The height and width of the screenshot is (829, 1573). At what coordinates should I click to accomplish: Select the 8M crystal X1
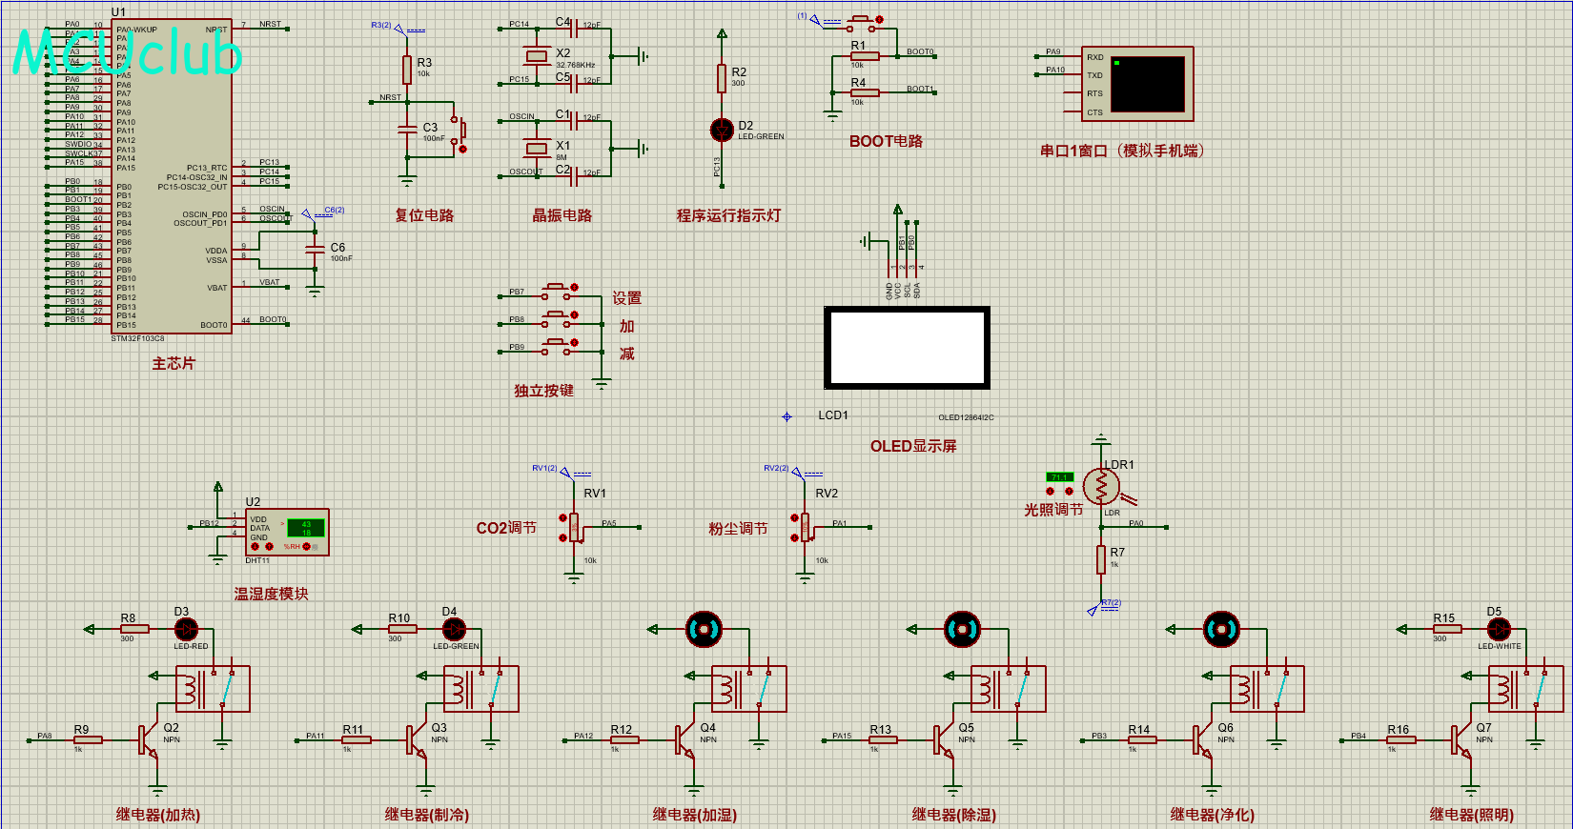[537, 148]
